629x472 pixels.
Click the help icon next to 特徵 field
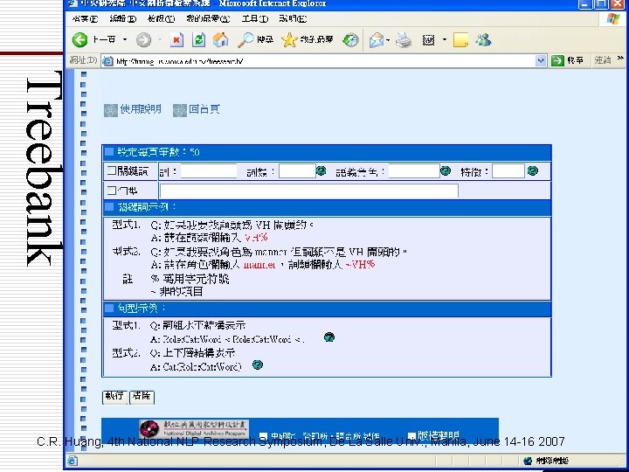(x=532, y=170)
